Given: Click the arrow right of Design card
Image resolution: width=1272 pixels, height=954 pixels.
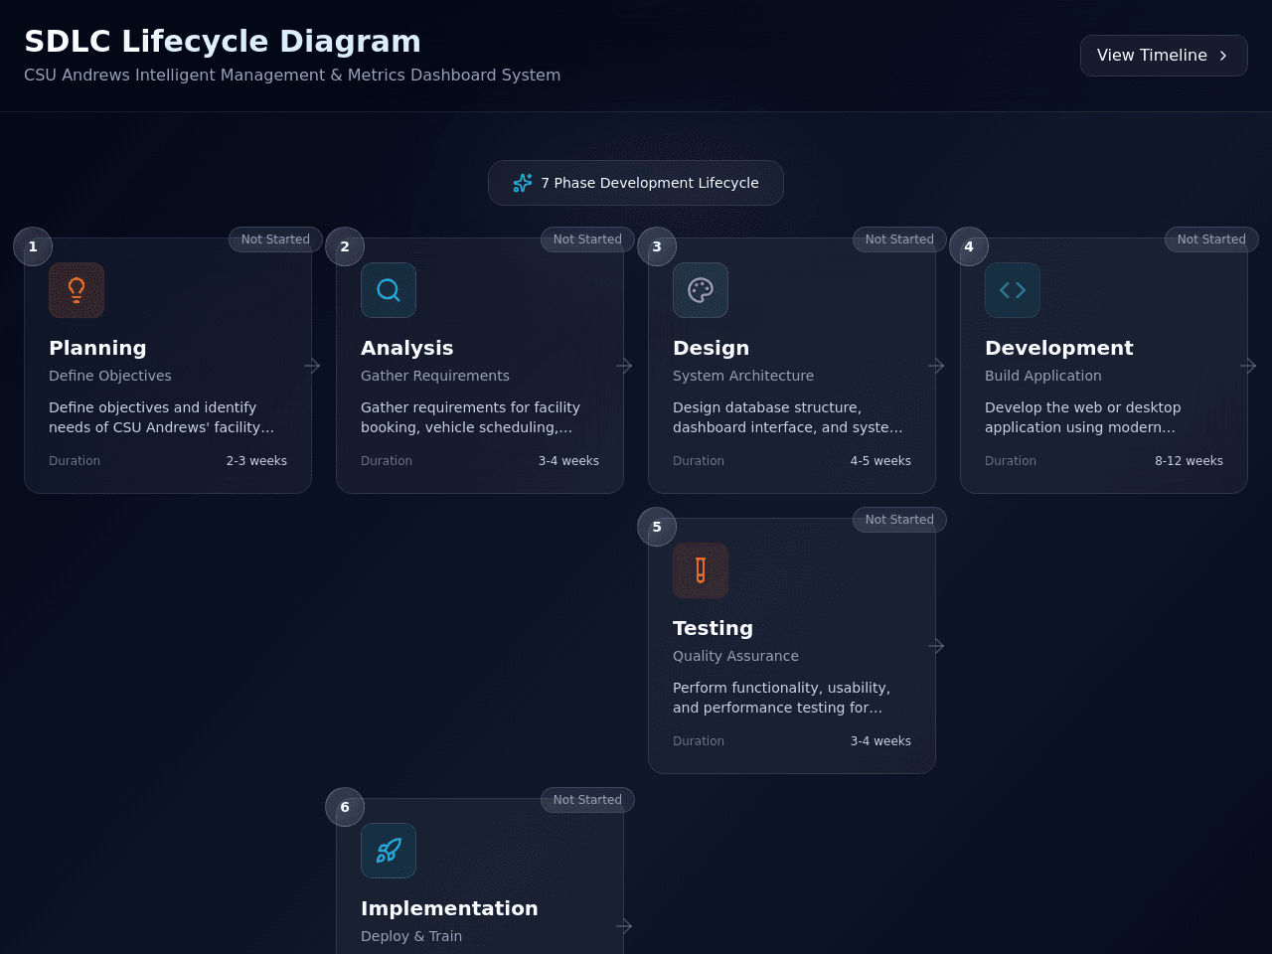Looking at the screenshot, I should (x=936, y=366).
